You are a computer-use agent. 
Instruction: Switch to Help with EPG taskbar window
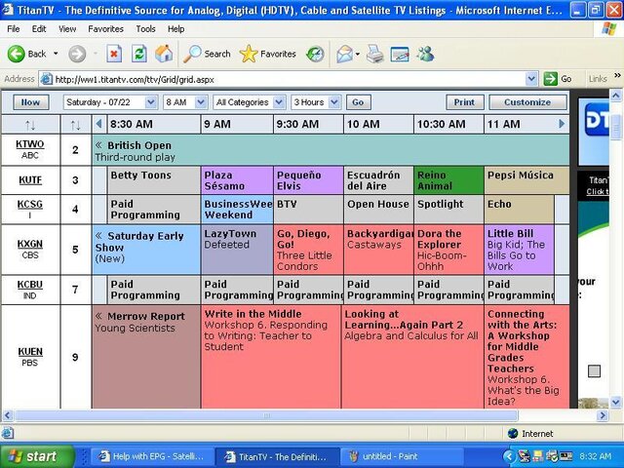pos(152,456)
